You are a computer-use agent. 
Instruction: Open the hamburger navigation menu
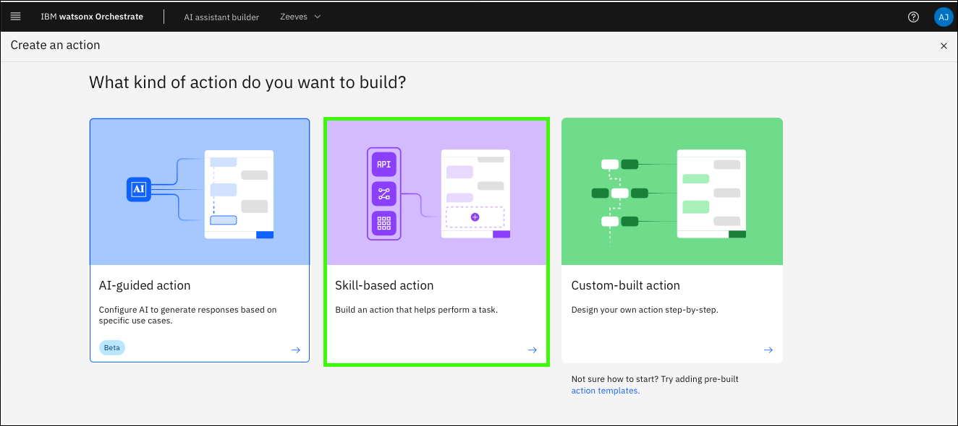click(x=15, y=17)
